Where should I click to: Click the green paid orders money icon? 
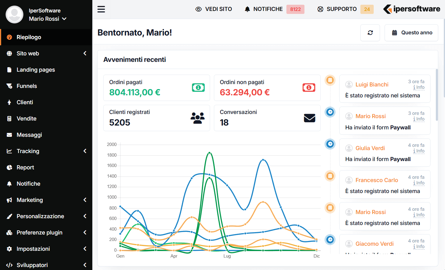point(198,88)
